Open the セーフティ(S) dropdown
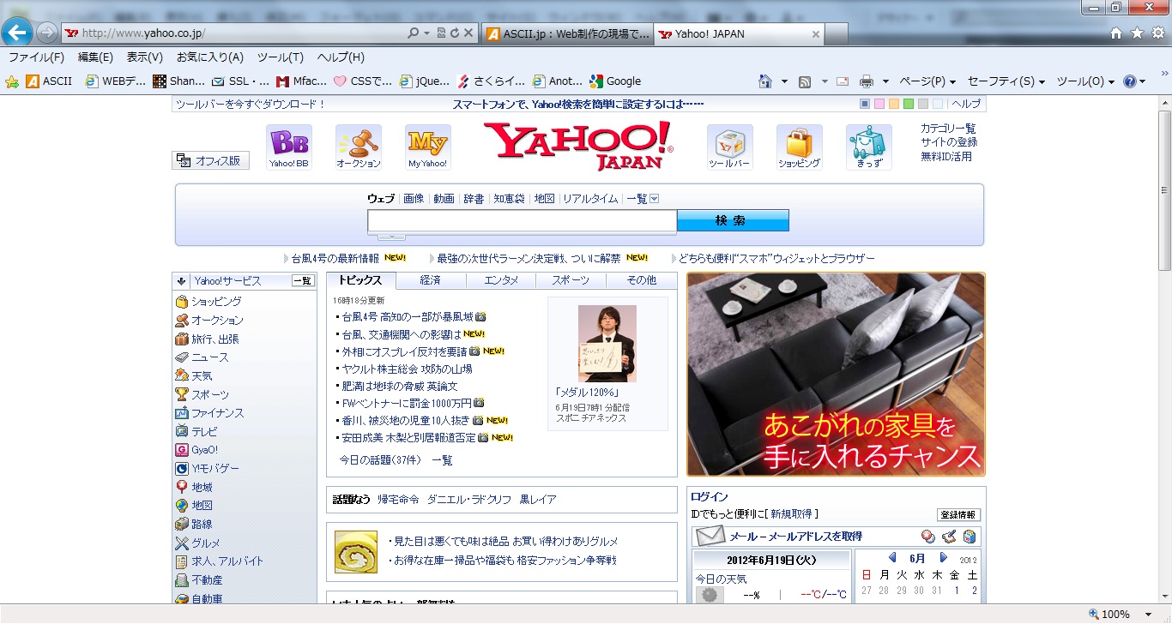This screenshot has height=624, width=1172. click(1006, 81)
